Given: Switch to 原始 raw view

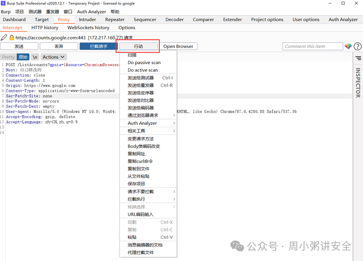Looking at the screenshot, I should [23, 57].
